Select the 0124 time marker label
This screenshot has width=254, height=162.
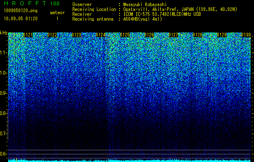[101, 35]
